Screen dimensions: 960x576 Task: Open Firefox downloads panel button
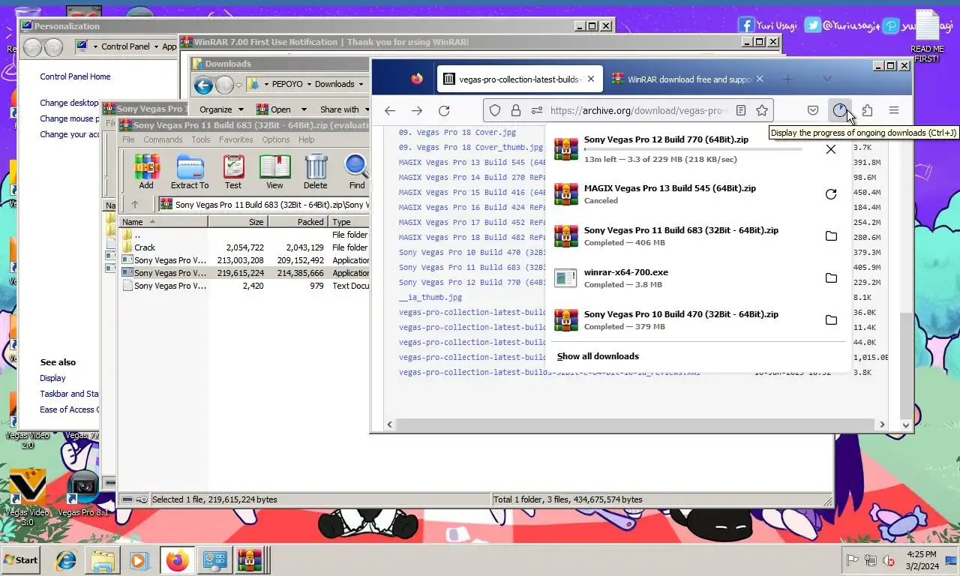point(839,110)
